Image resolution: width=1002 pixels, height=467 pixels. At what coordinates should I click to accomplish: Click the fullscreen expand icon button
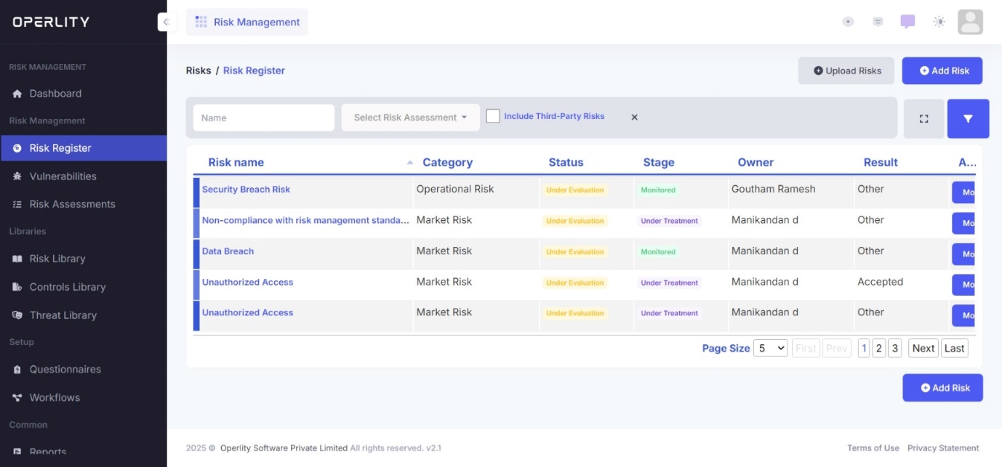point(923,118)
